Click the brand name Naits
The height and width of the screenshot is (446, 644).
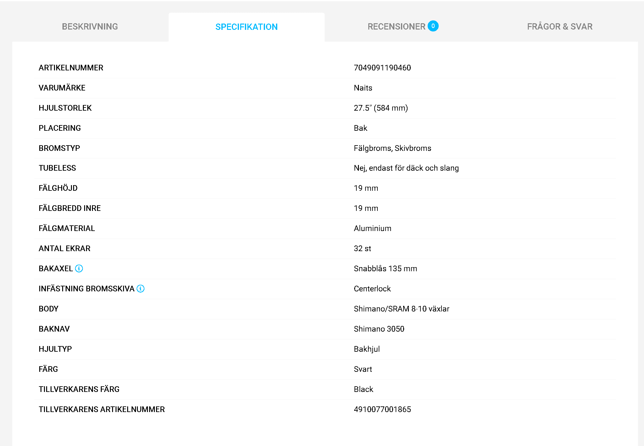(x=363, y=88)
